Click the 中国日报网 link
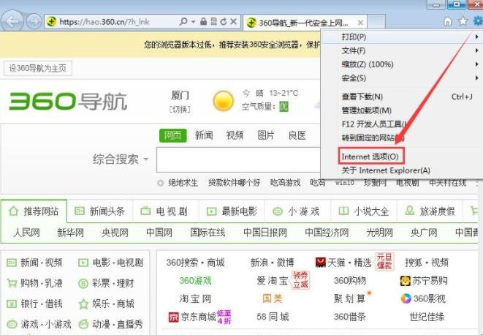This screenshot has width=483, height=335. click(x=265, y=233)
